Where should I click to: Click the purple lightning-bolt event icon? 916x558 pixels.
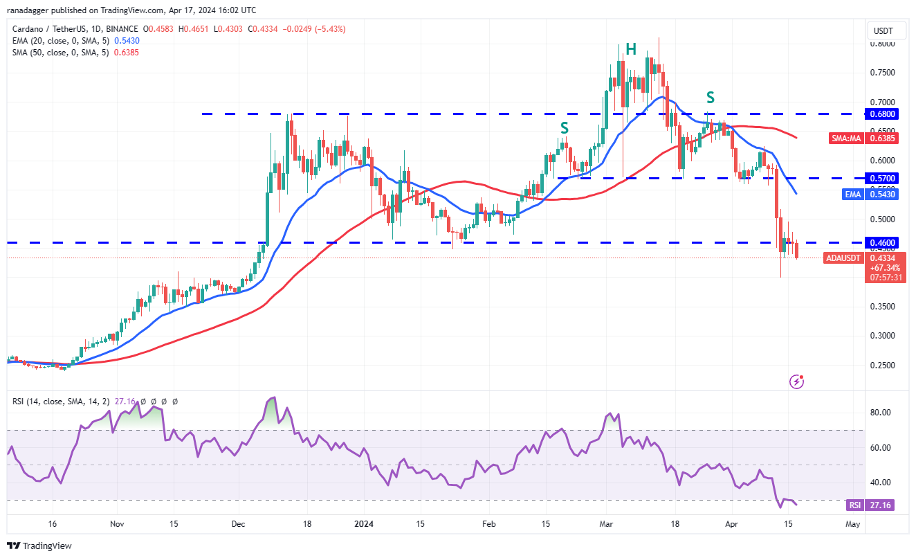click(x=798, y=381)
